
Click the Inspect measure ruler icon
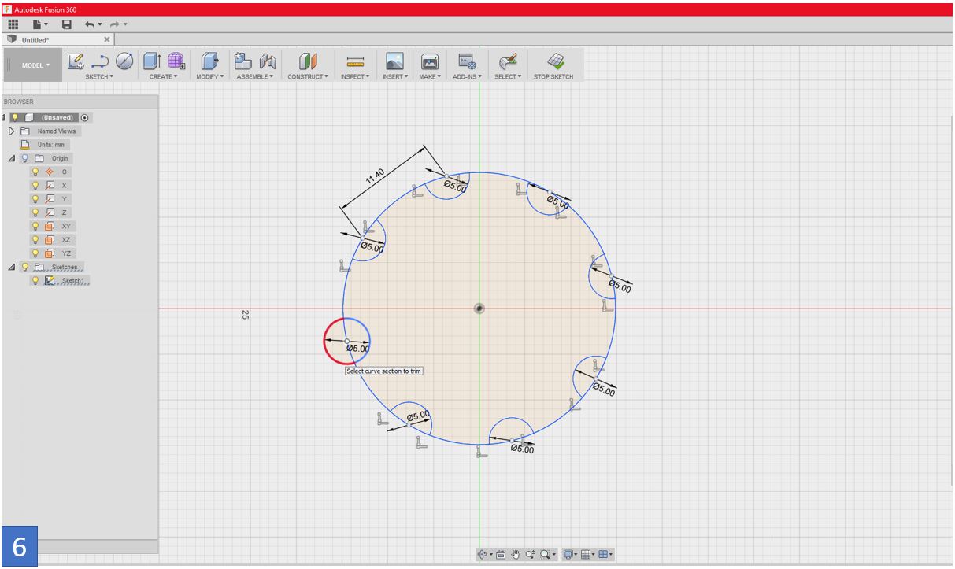point(355,61)
